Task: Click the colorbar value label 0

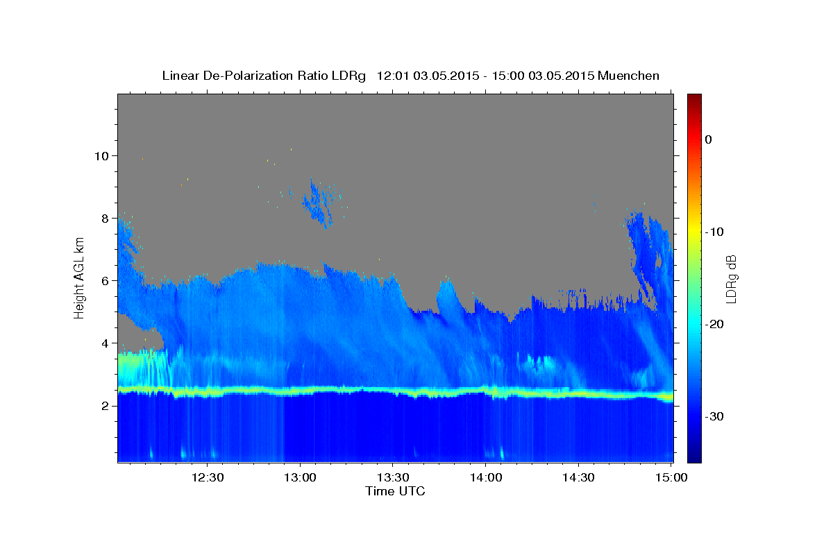Action: pos(709,139)
